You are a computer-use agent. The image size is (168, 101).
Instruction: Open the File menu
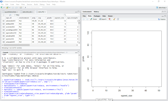click(x=2, y=4)
